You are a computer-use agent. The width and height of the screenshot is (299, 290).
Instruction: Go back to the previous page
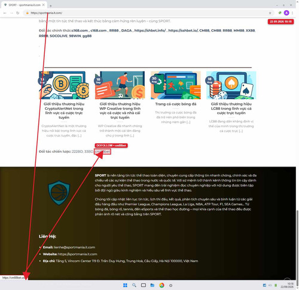[5, 13]
